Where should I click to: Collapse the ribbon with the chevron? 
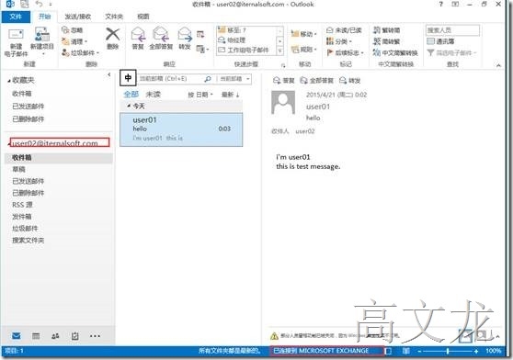pos(498,65)
